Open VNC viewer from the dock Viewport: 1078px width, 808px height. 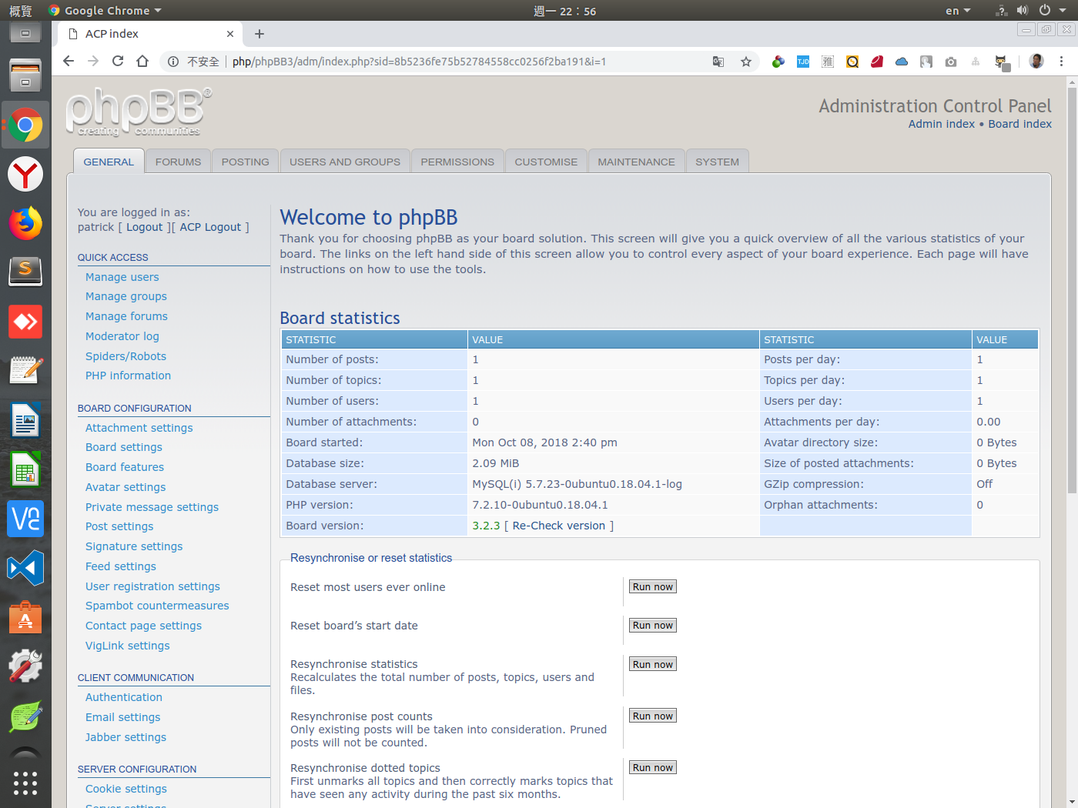tap(25, 519)
